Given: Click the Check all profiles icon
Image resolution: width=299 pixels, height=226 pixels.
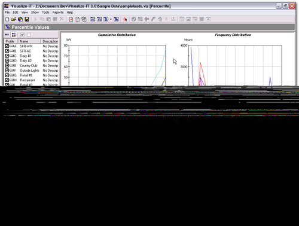Looking at the screenshot, I should (x=22, y=35).
